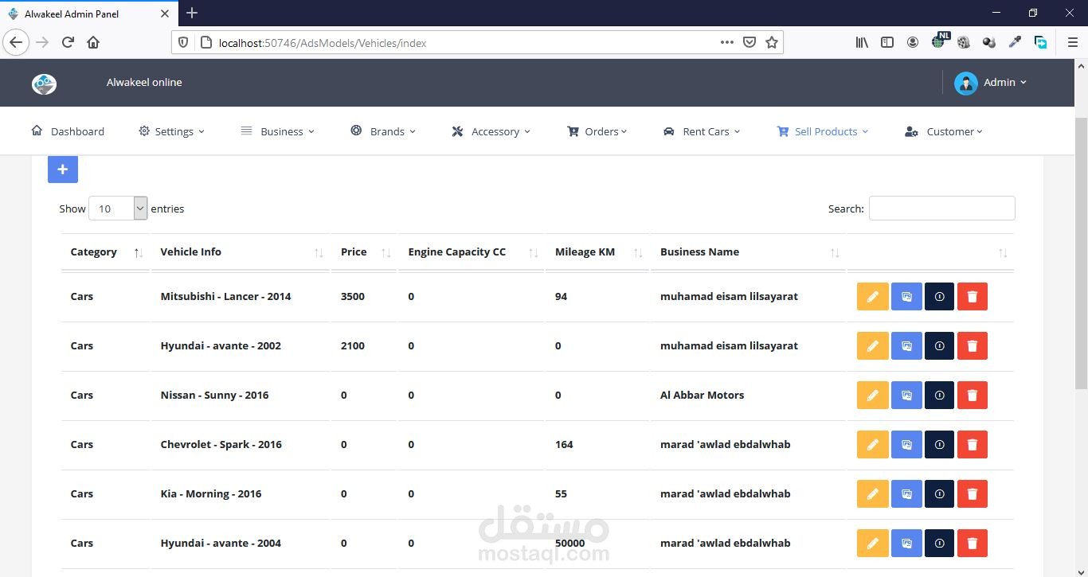1088x577 pixels.
Task: Sort table by Engine Capacity CC
Action: click(472, 252)
